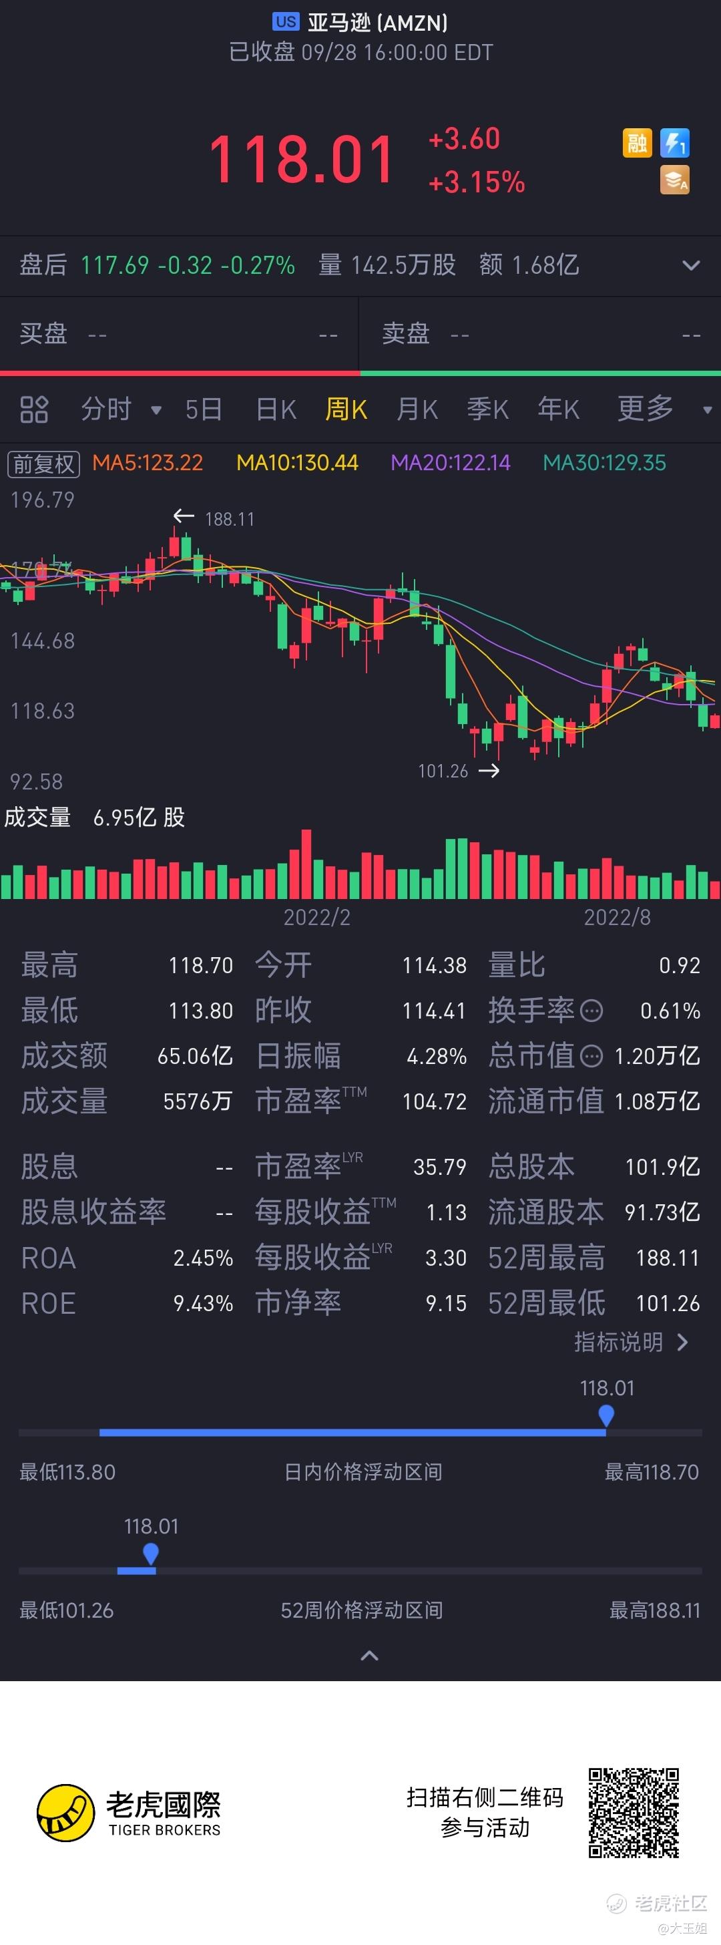The height and width of the screenshot is (1945, 721).
Task: Tap the Tiger Brokers logo
Action: pyautogui.click(x=129, y=1813)
